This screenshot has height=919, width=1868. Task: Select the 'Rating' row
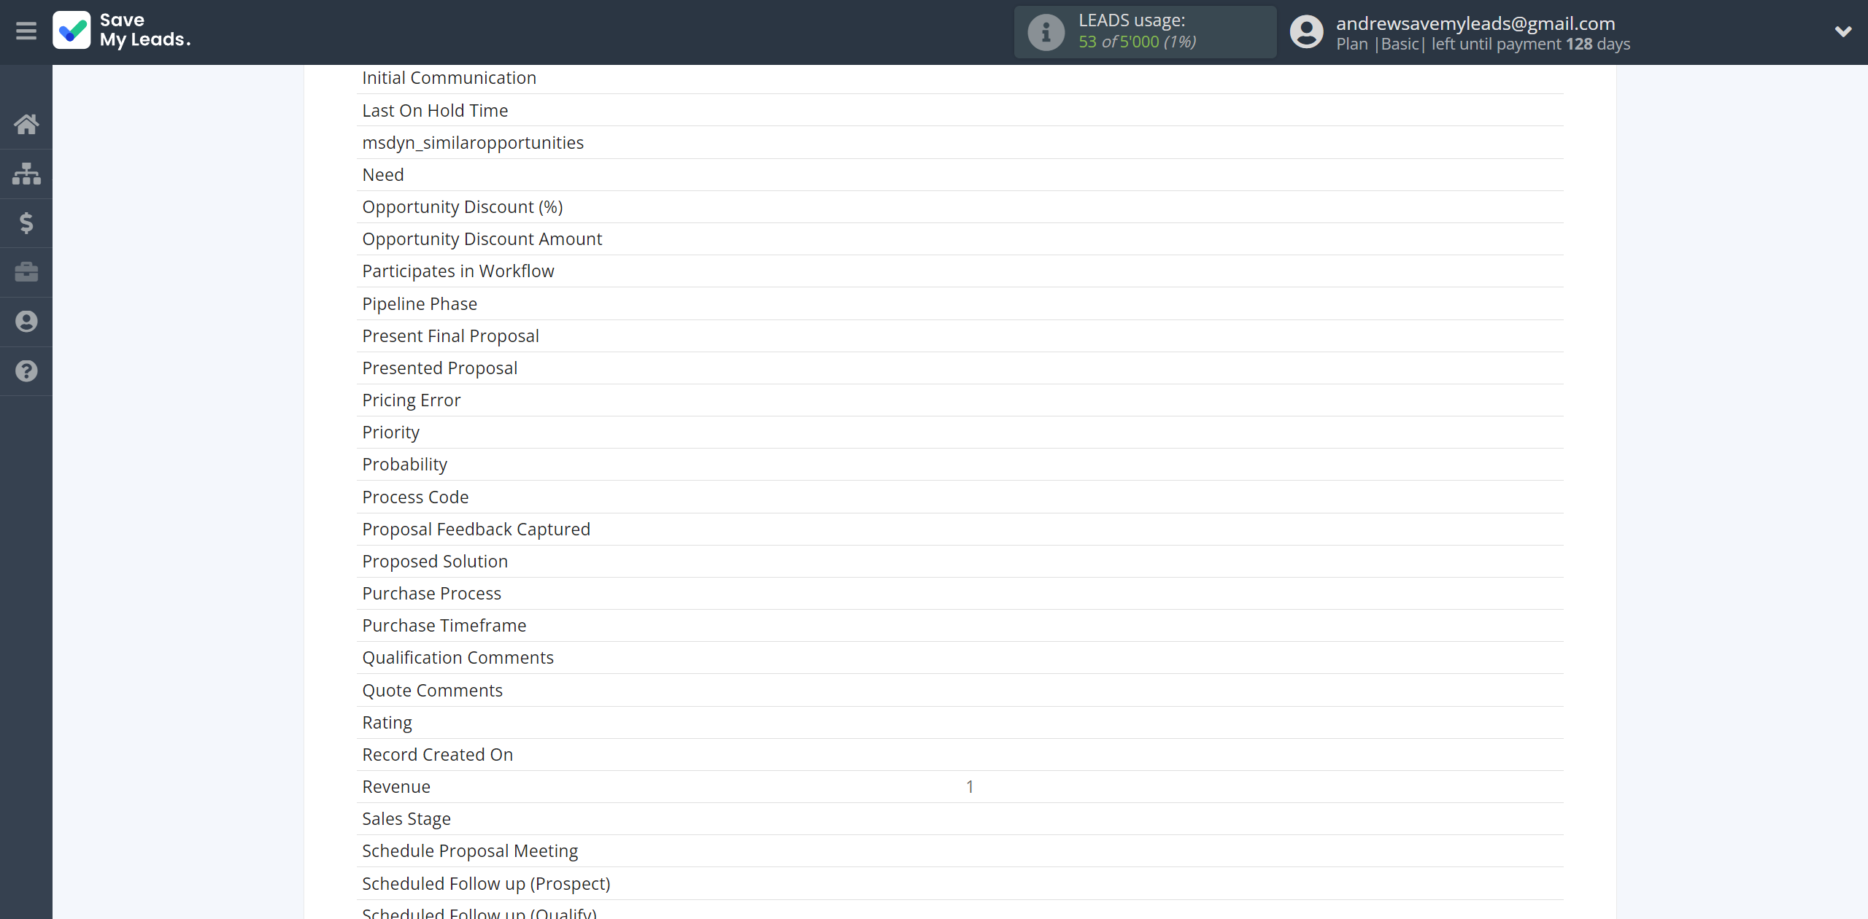point(960,722)
